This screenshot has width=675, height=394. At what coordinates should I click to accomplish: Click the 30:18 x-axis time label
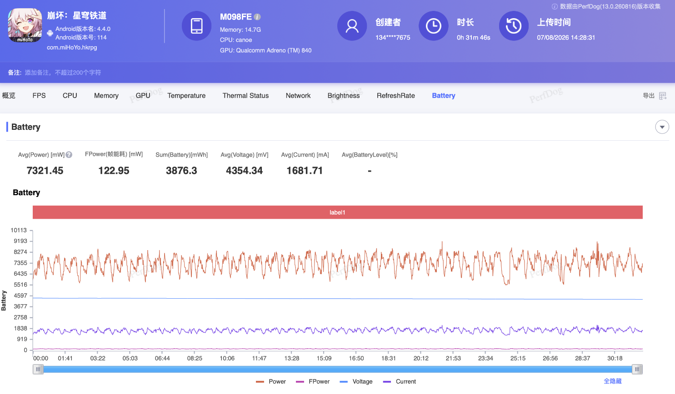click(615, 358)
